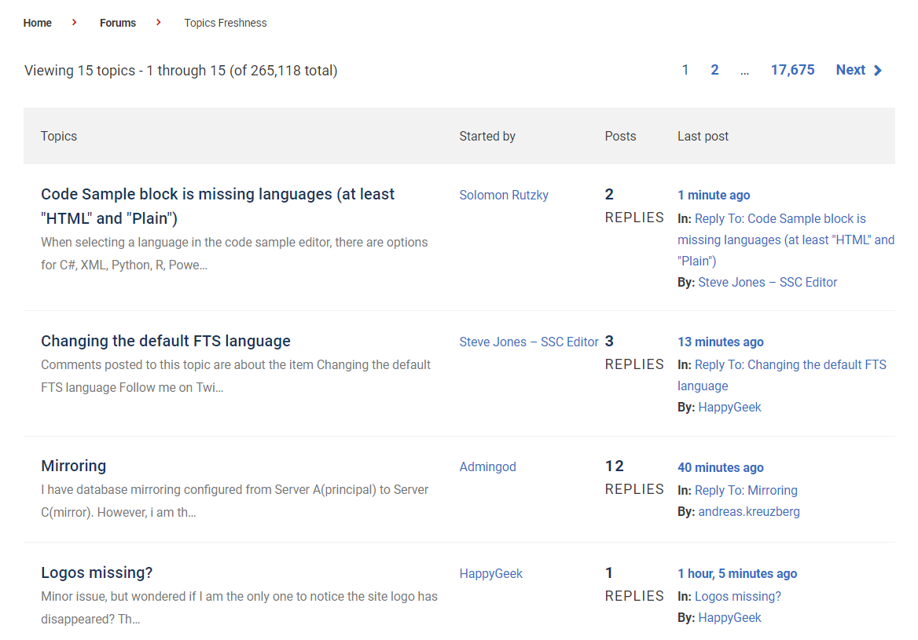Image resolution: width=918 pixels, height=640 pixels.
Task: Go to page 2 of topics
Action: click(714, 70)
